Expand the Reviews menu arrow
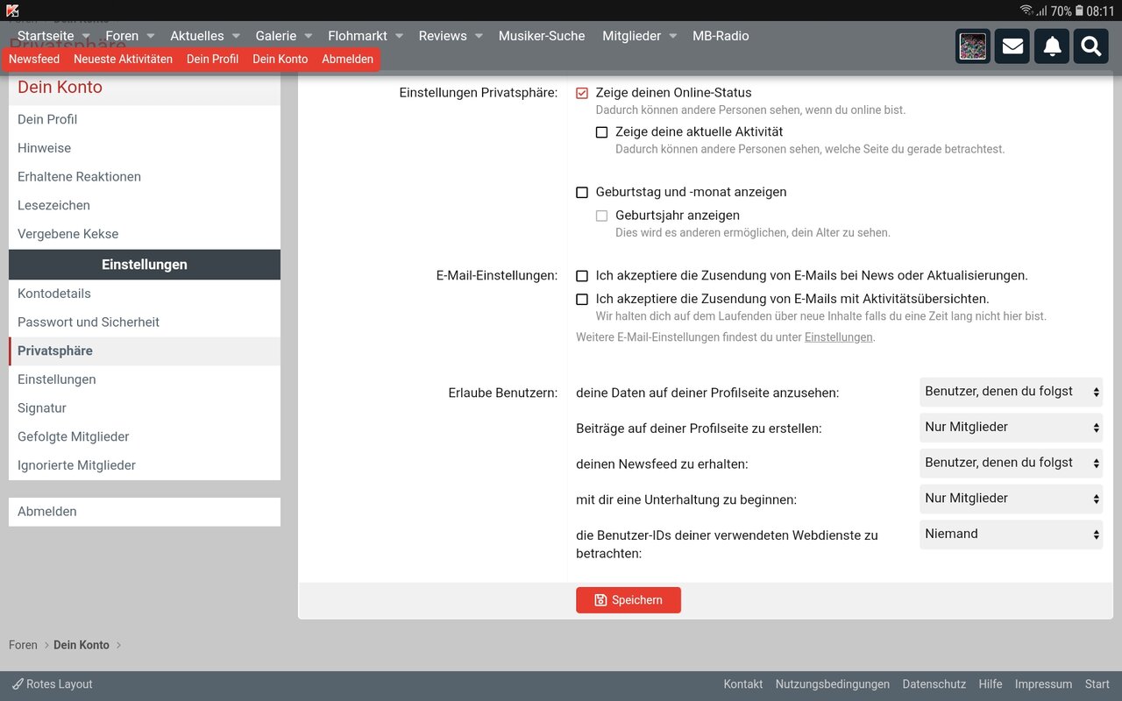Image resolution: width=1122 pixels, height=701 pixels. point(479,37)
